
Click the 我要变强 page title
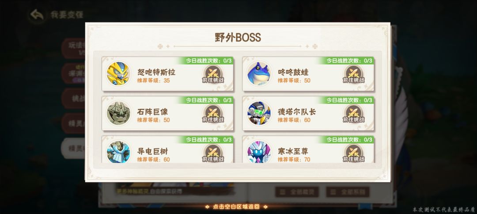[67, 14]
